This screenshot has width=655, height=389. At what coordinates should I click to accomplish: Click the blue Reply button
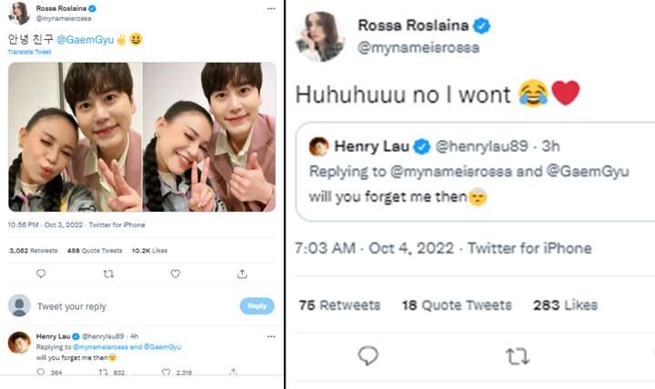tap(257, 306)
